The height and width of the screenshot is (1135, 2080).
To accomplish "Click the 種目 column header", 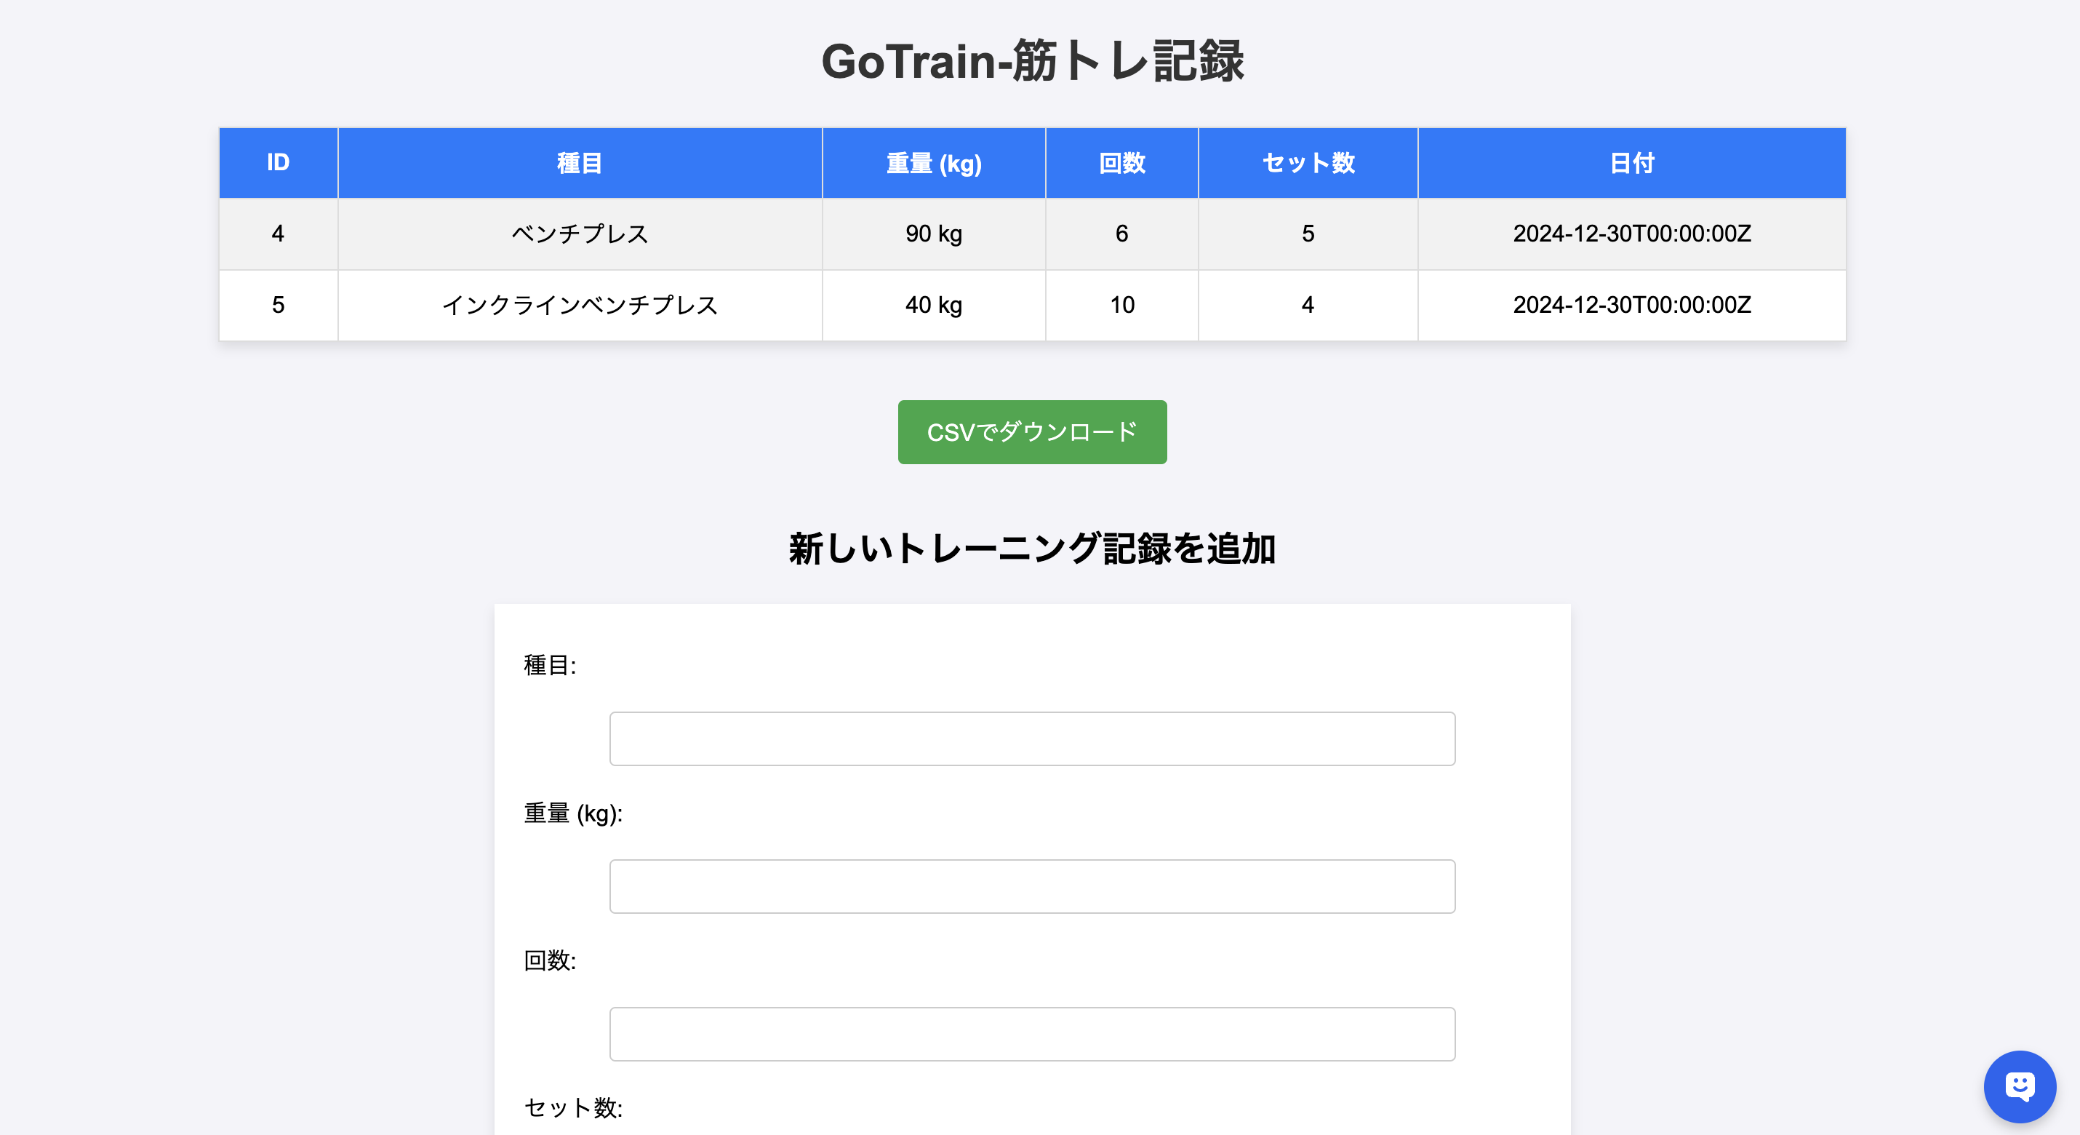I will pyautogui.click(x=579, y=162).
